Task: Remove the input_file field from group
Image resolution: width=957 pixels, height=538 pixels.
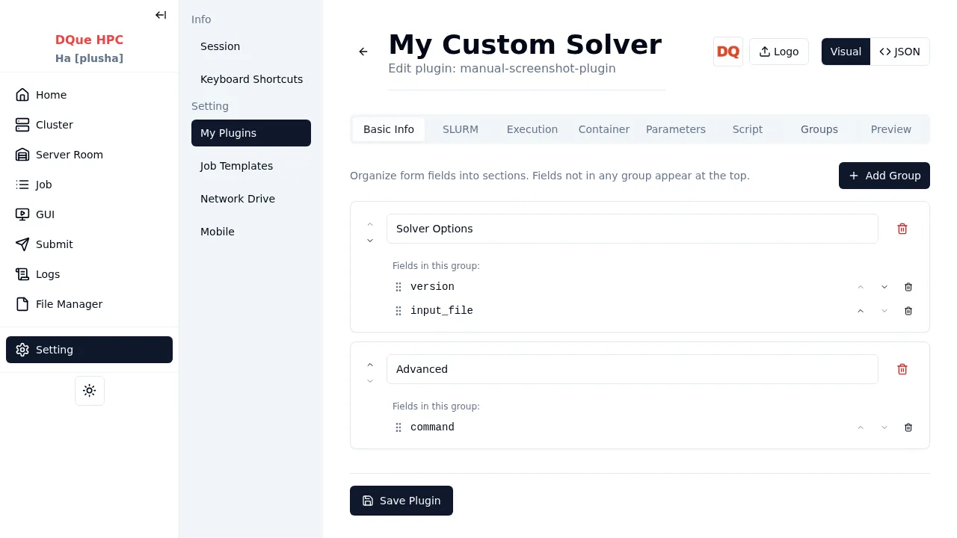Action: pos(908,311)
